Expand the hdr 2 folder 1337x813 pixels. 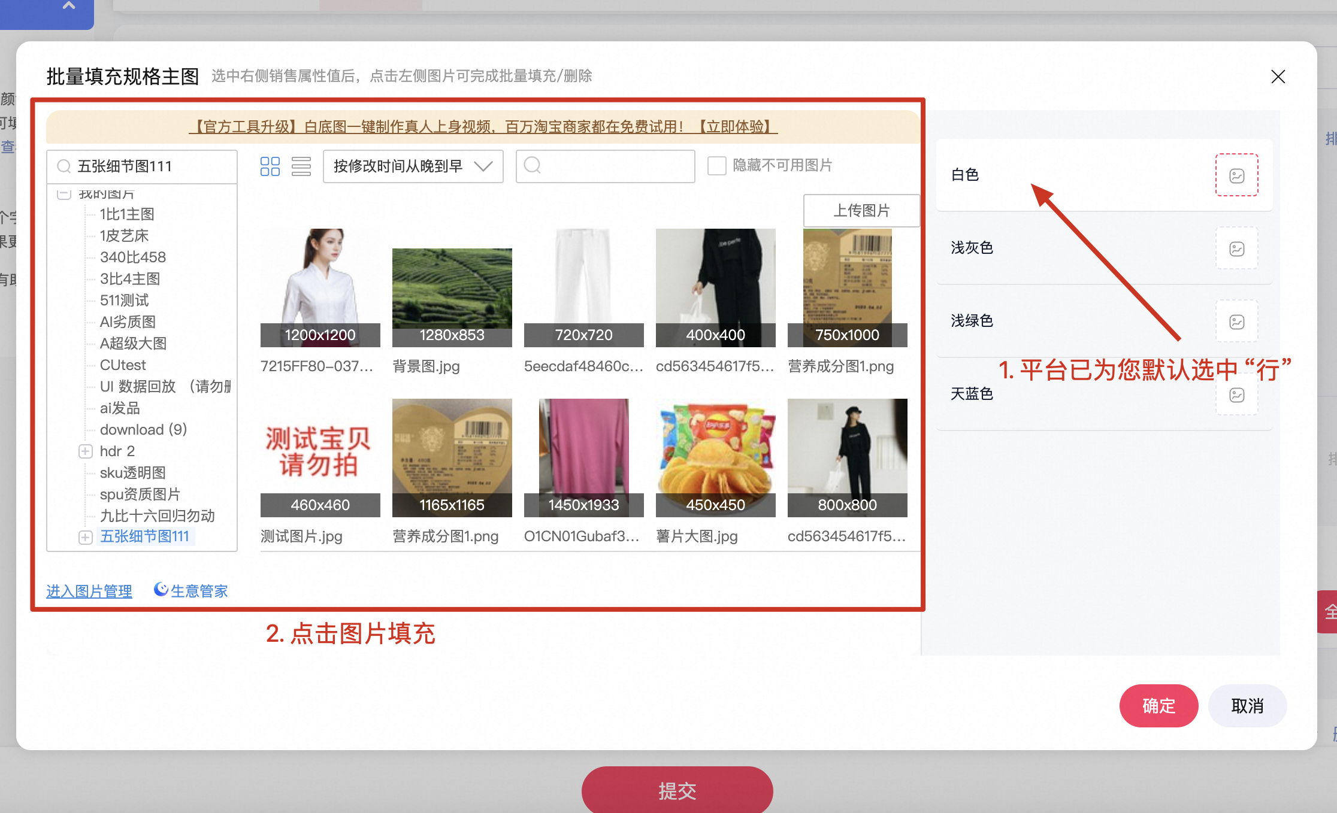(x=86, y=451)
